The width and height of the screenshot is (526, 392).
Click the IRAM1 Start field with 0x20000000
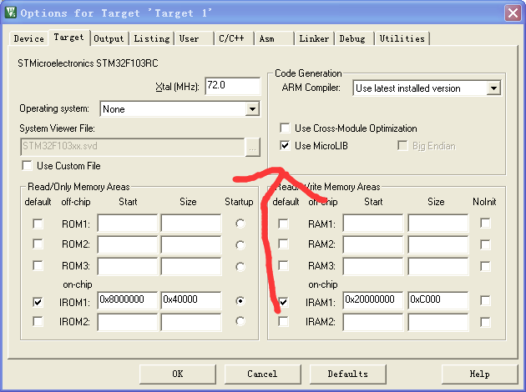point(373,300)
